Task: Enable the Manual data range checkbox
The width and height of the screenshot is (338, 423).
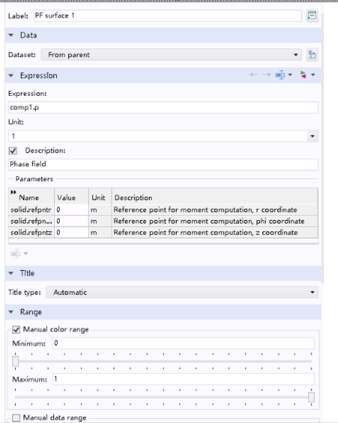Action: 16,417
